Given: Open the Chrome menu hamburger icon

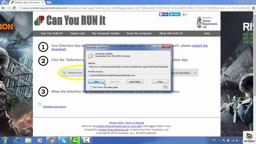Looking at the screenshot, I should click(253, 8).
